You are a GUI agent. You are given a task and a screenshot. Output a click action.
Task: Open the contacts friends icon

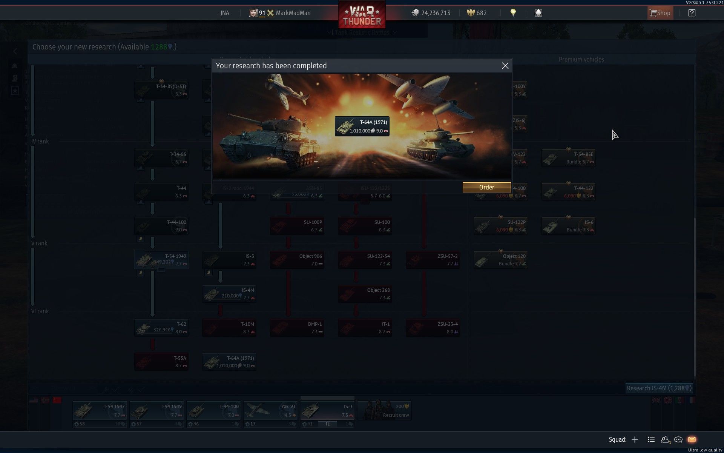[x=665, y=439]
